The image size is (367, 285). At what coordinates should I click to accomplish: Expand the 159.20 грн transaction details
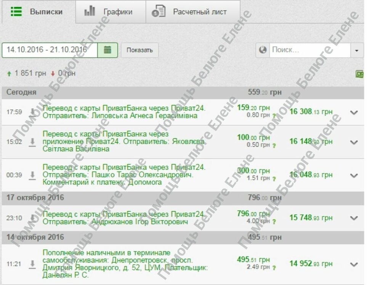[354, 112]
